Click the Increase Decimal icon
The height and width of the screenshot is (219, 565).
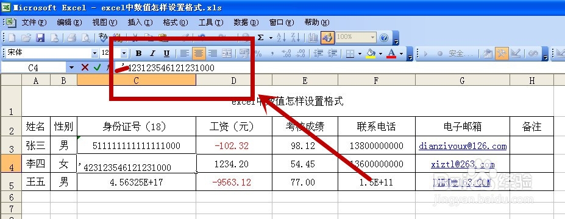[x=286, y=54]
